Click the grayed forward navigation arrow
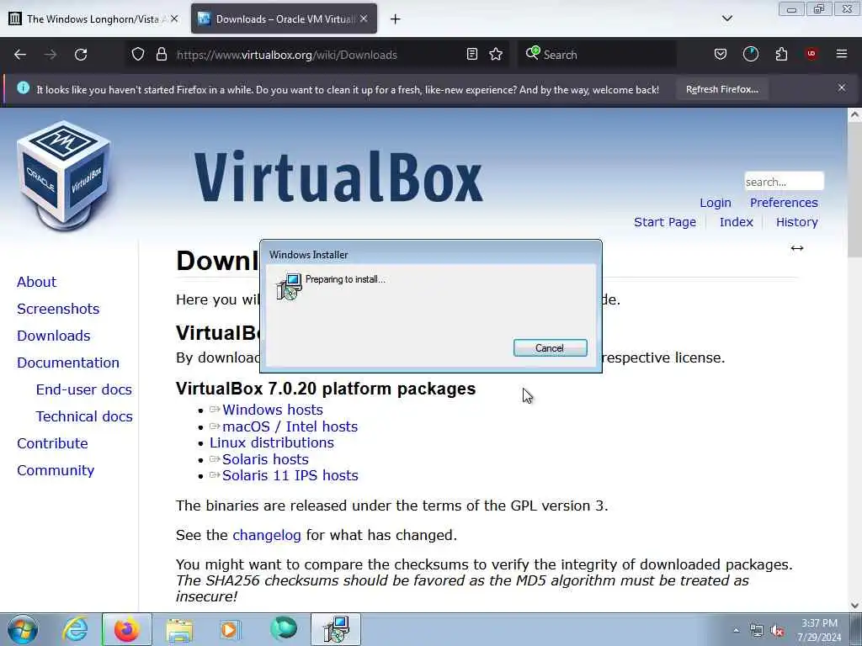862x646 pixels. [x=51, y=55]
